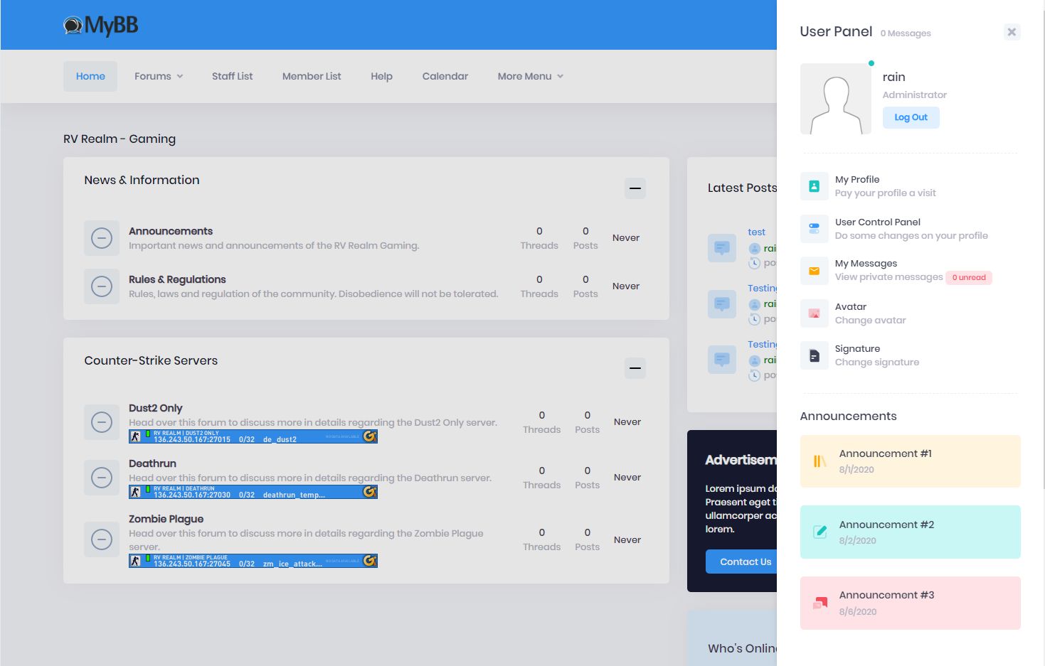Click the User Control Panel toggle icon
Screen dimensions: 1045x666
tap(814, 229)
